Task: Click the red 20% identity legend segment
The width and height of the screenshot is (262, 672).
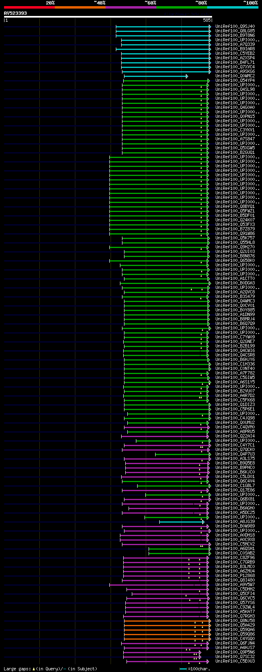Action: click(x=29, y=7)
